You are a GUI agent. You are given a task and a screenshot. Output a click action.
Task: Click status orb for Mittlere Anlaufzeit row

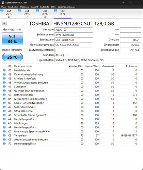(4, 79)
